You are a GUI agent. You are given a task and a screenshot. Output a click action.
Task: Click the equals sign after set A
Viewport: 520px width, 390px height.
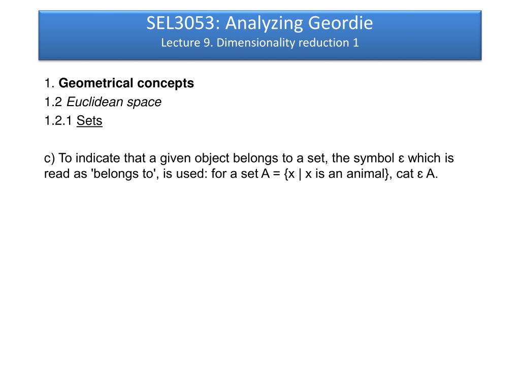[277, 174]
